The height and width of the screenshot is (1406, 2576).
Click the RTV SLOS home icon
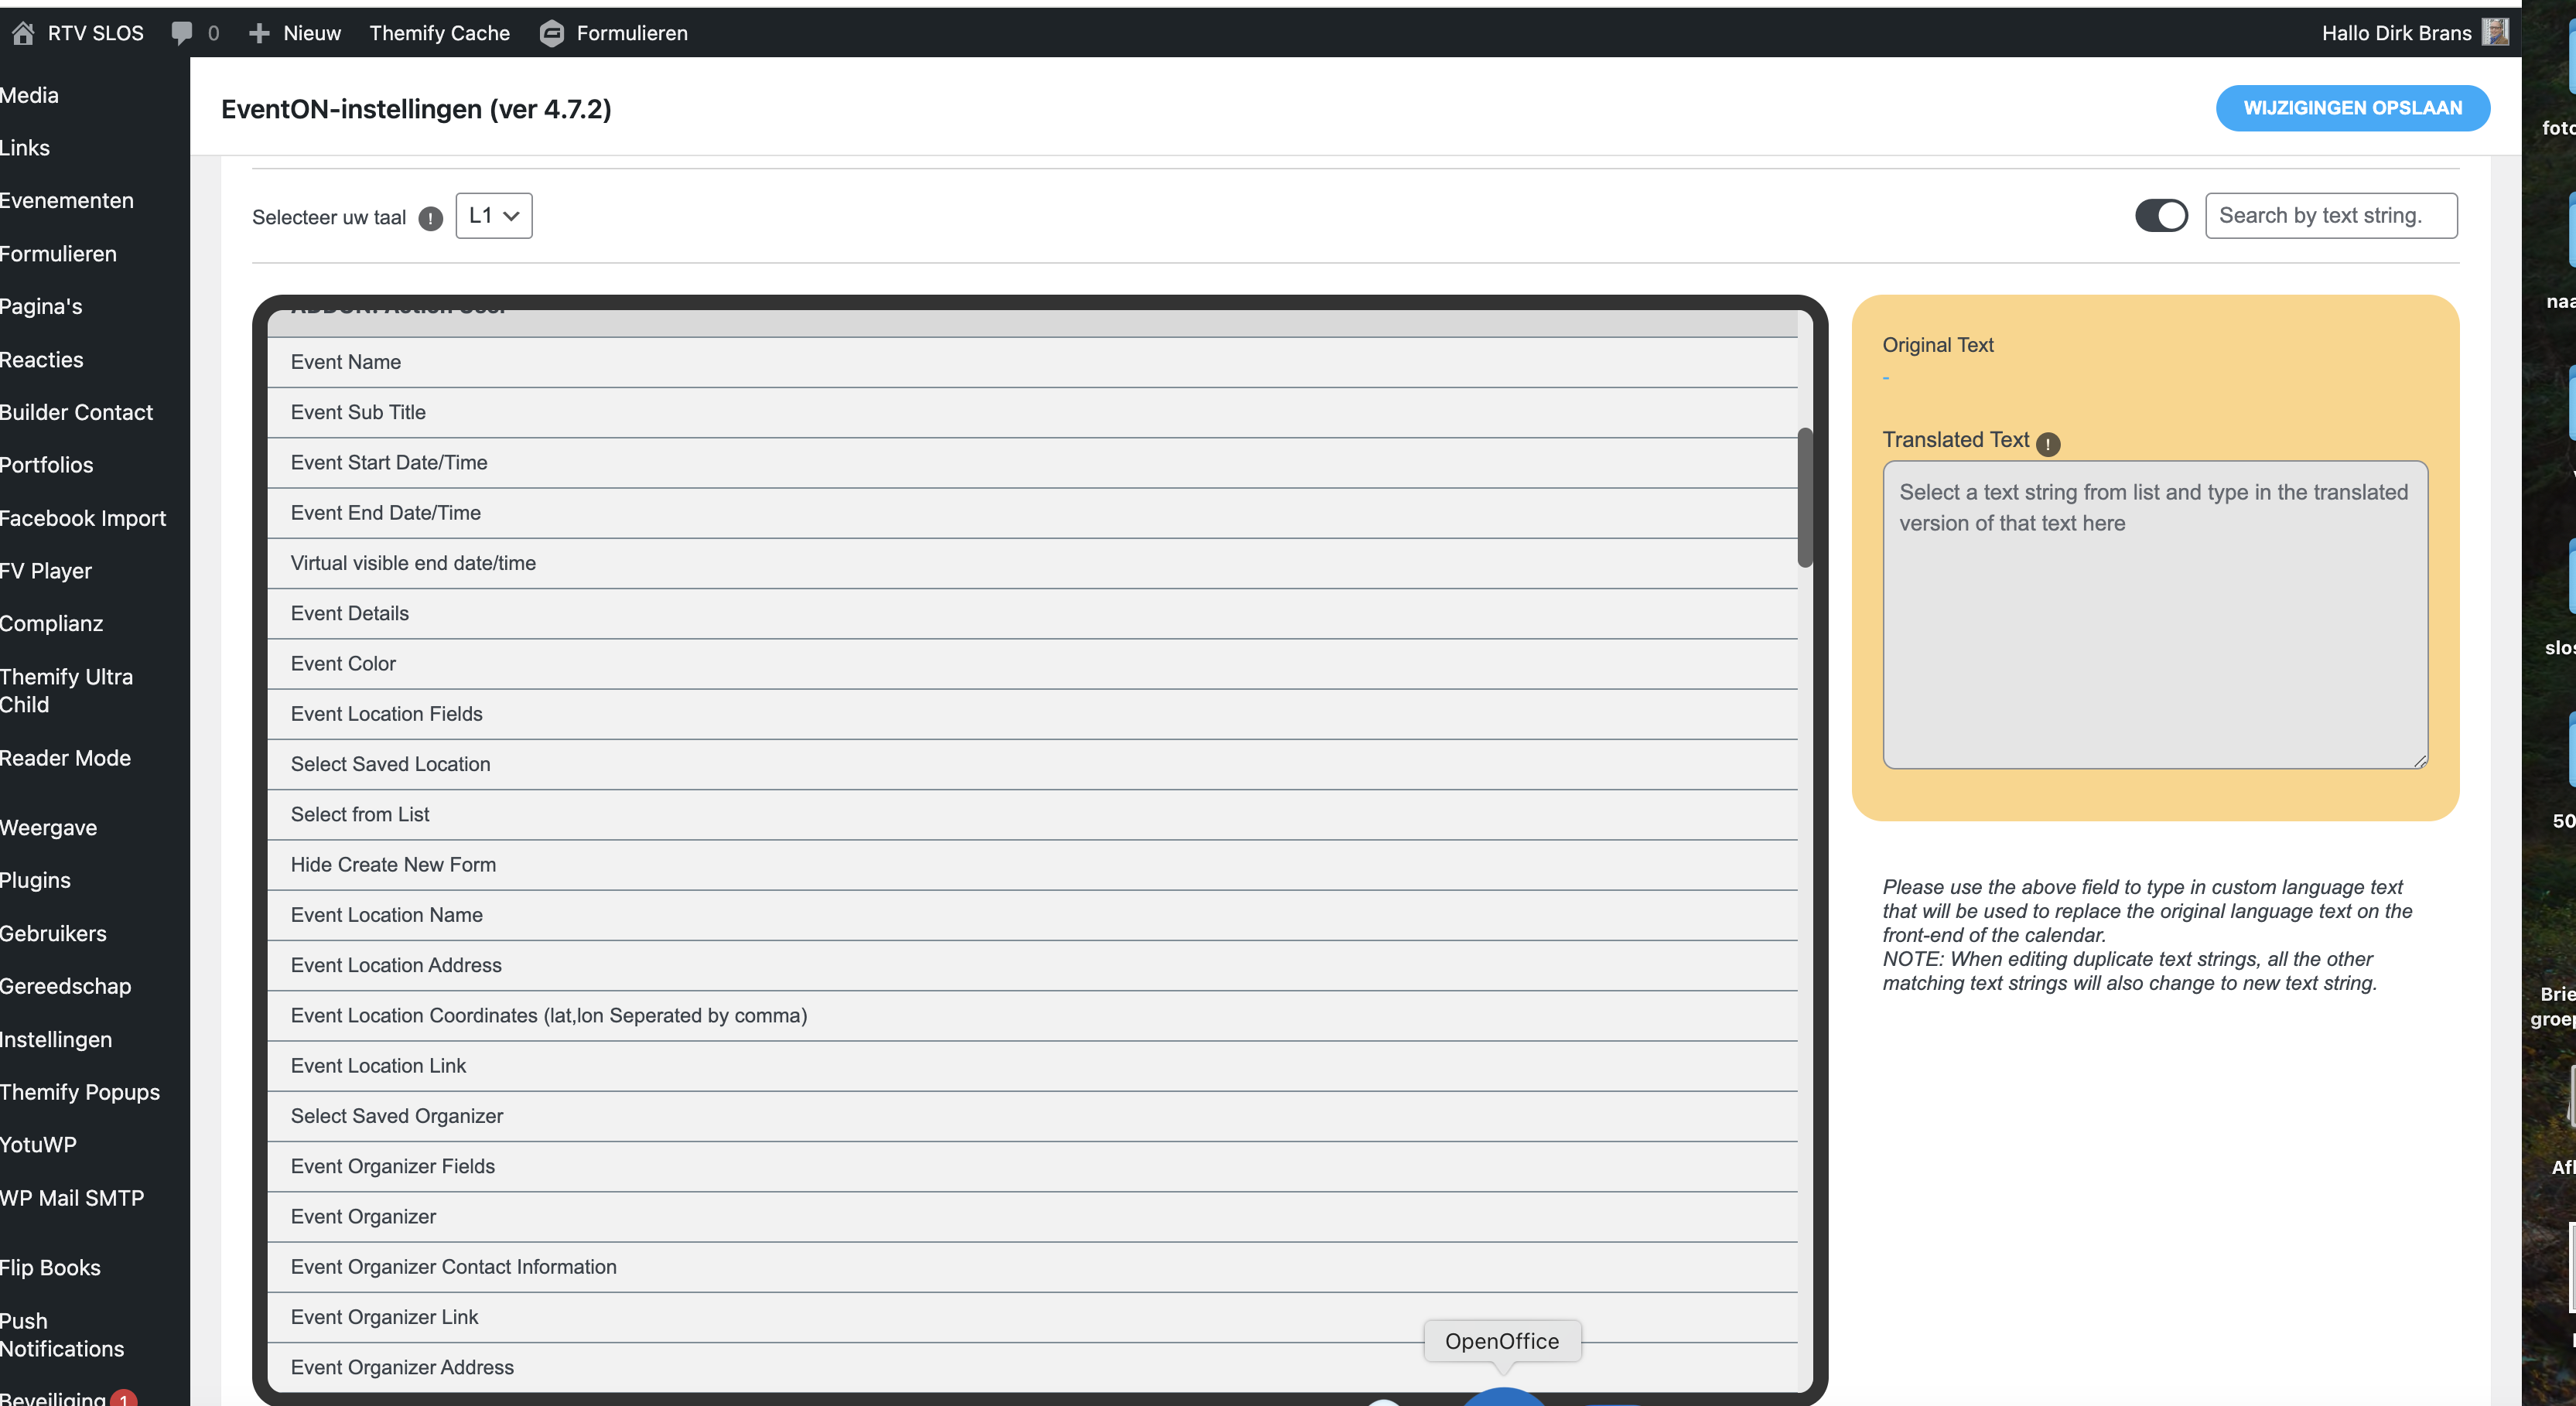click(x=23, y=33)
